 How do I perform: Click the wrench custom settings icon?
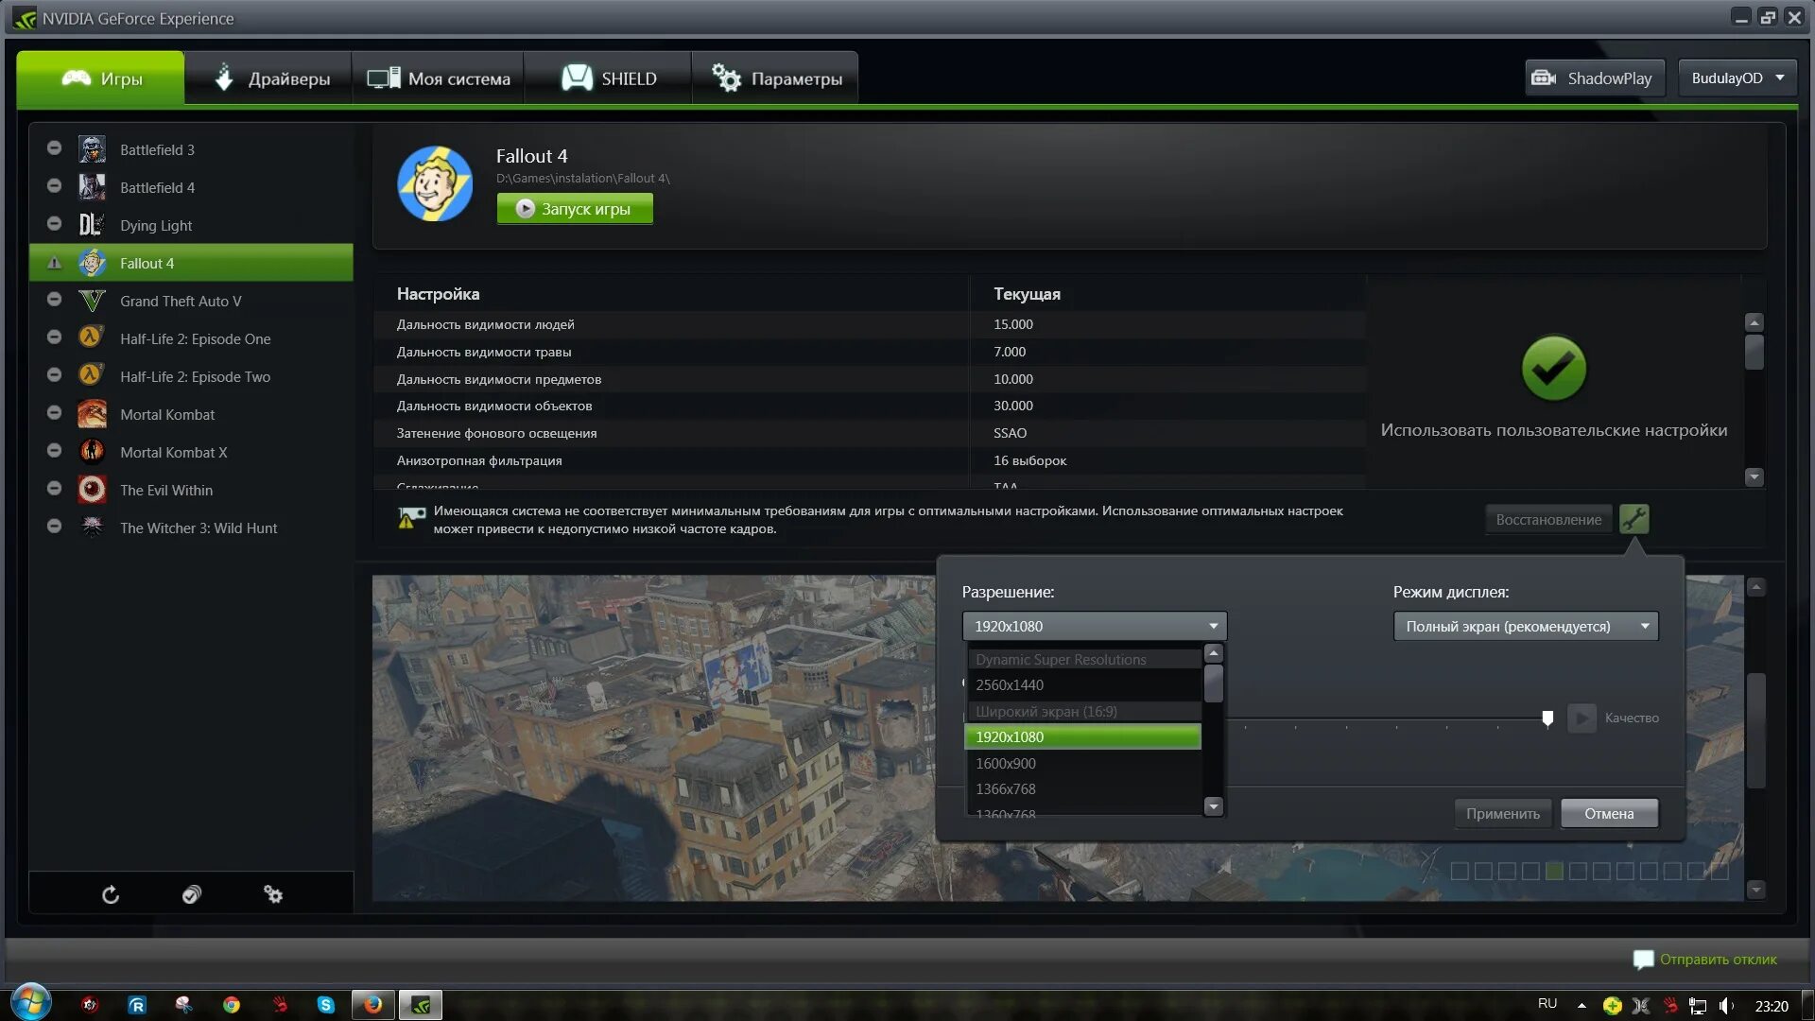click(1633, 519)
